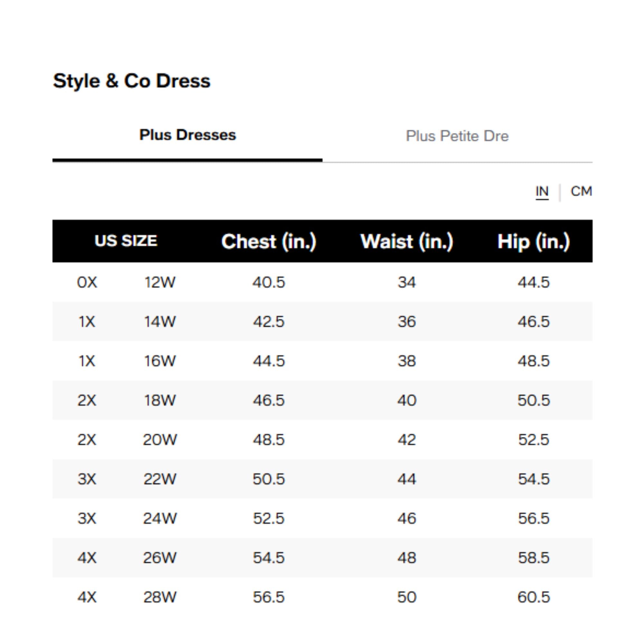
Task: Click the 40.5 chest measurement cell
Action: (x=269, y=282)
